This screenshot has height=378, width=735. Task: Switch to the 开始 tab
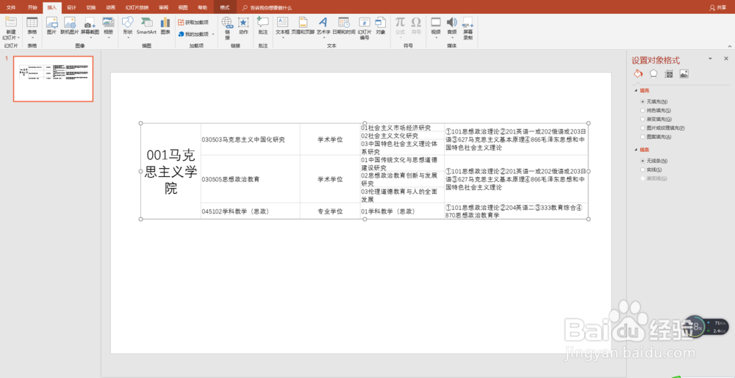32,7
